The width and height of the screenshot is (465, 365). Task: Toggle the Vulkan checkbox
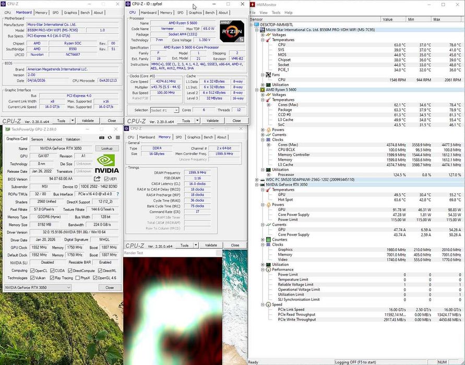(33, 278)
